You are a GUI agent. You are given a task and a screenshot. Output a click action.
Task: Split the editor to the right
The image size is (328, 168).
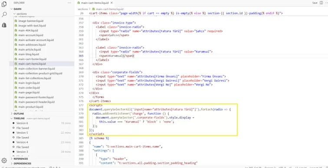pyautogui.click(x=321, y=3)
